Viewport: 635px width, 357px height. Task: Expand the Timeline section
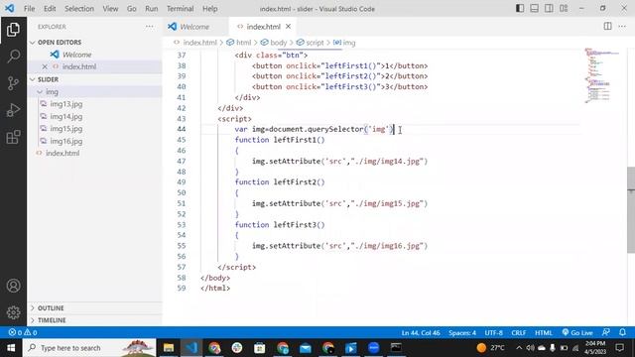coord(52,320)
